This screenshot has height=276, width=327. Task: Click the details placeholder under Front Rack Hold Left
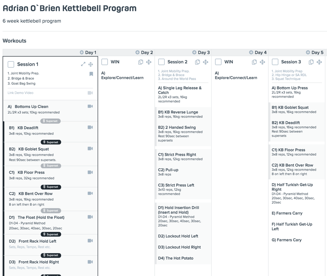pos(30,247)
